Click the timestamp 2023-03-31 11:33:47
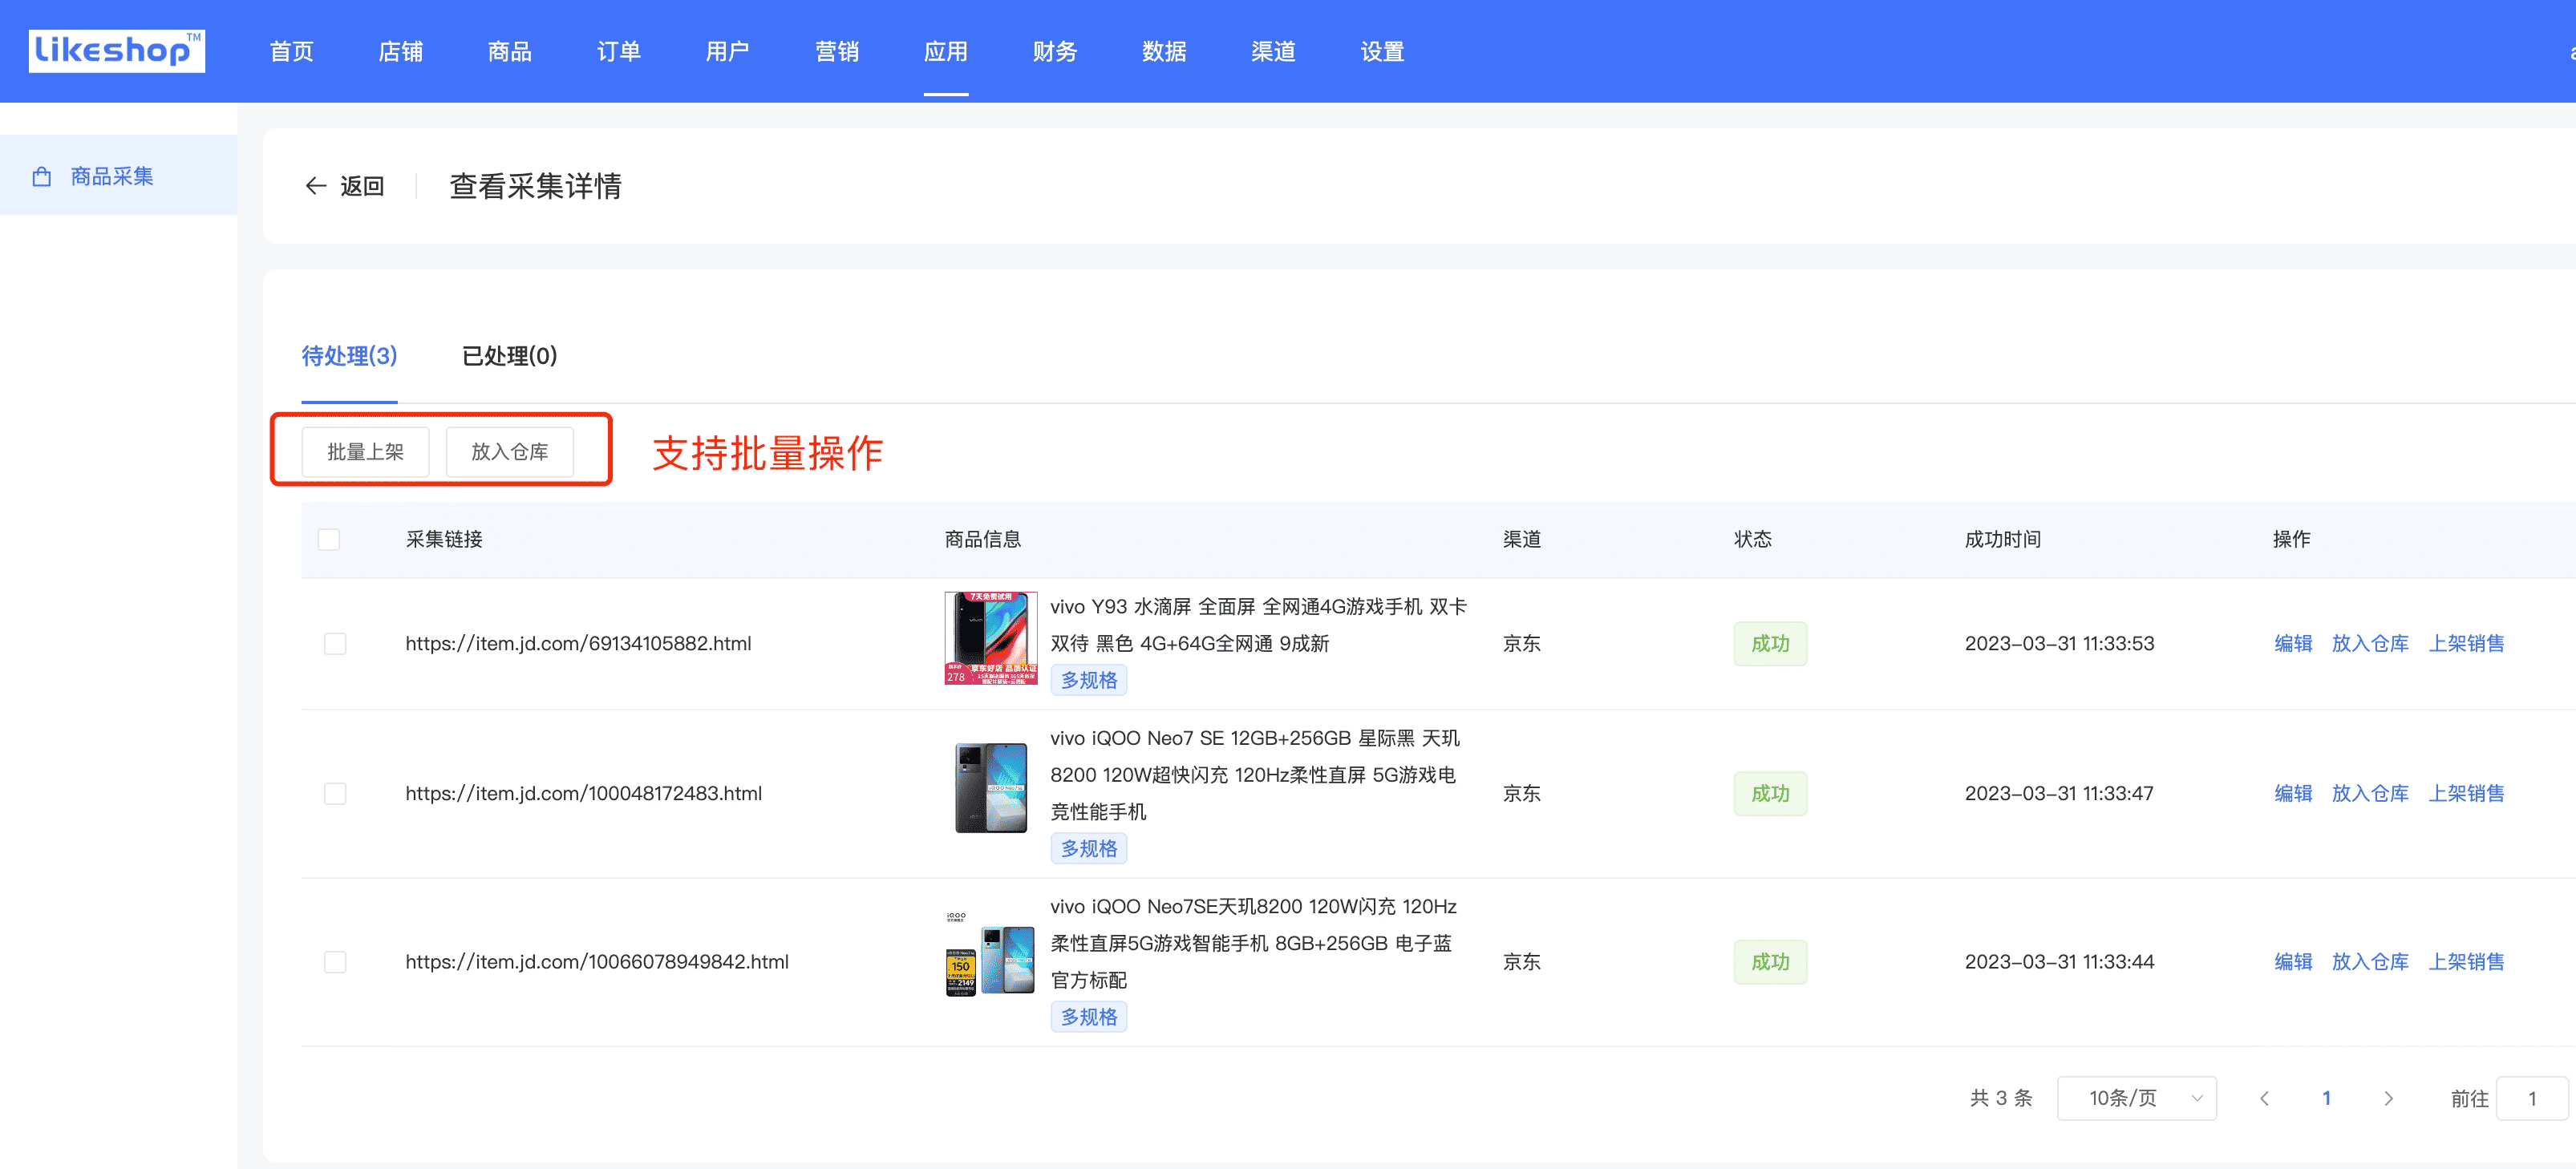The width and height of the screenshot is (2576, 1169). click(2059, 794)
